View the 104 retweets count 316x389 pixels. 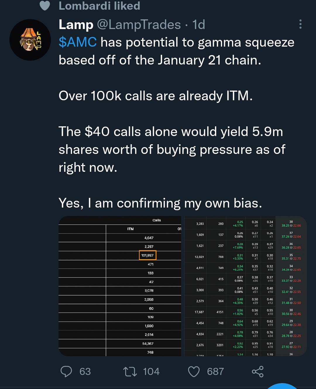click(x=151, y=372)
